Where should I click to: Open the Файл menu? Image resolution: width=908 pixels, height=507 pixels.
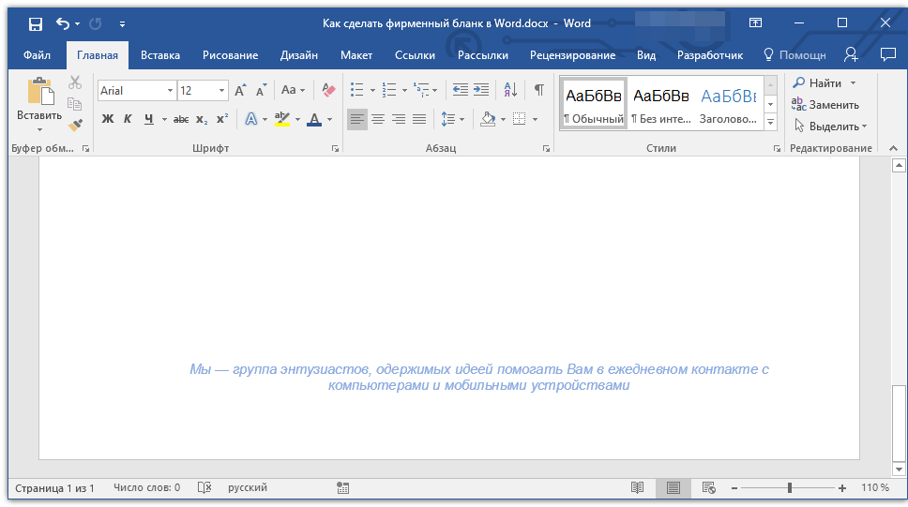[x=37, y=55]
